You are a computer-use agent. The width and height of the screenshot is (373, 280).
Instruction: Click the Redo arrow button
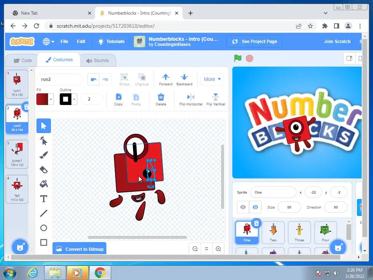click(x=105, y=79)
